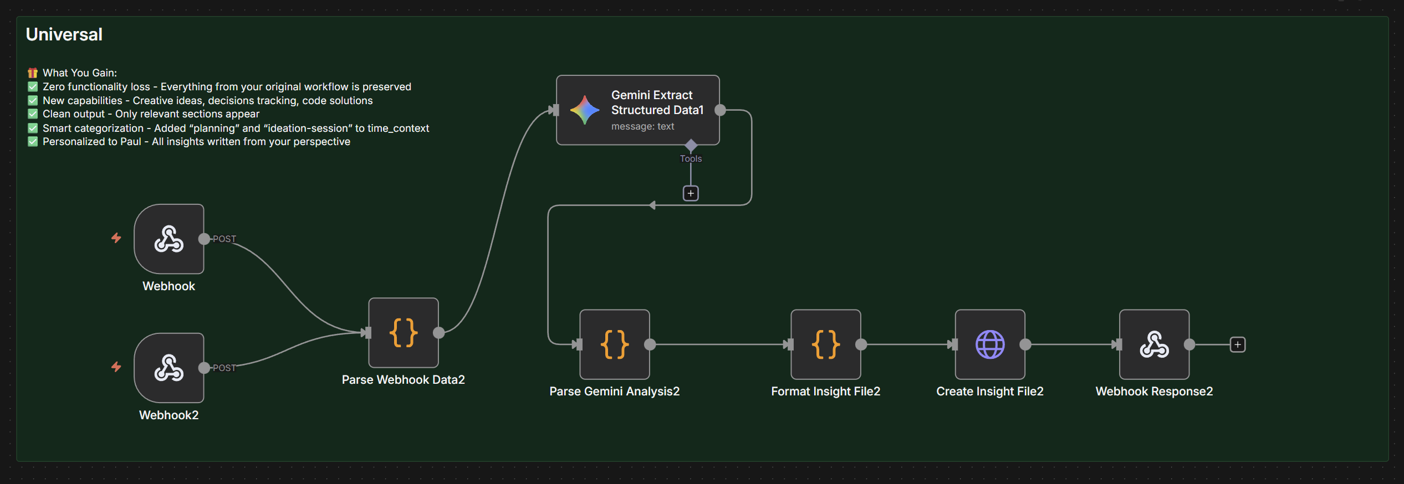Image resolution: width=1404 pixels, height=484 pixels.
Task: Click the Gemini node output connector dot
Action: [720, 110]
